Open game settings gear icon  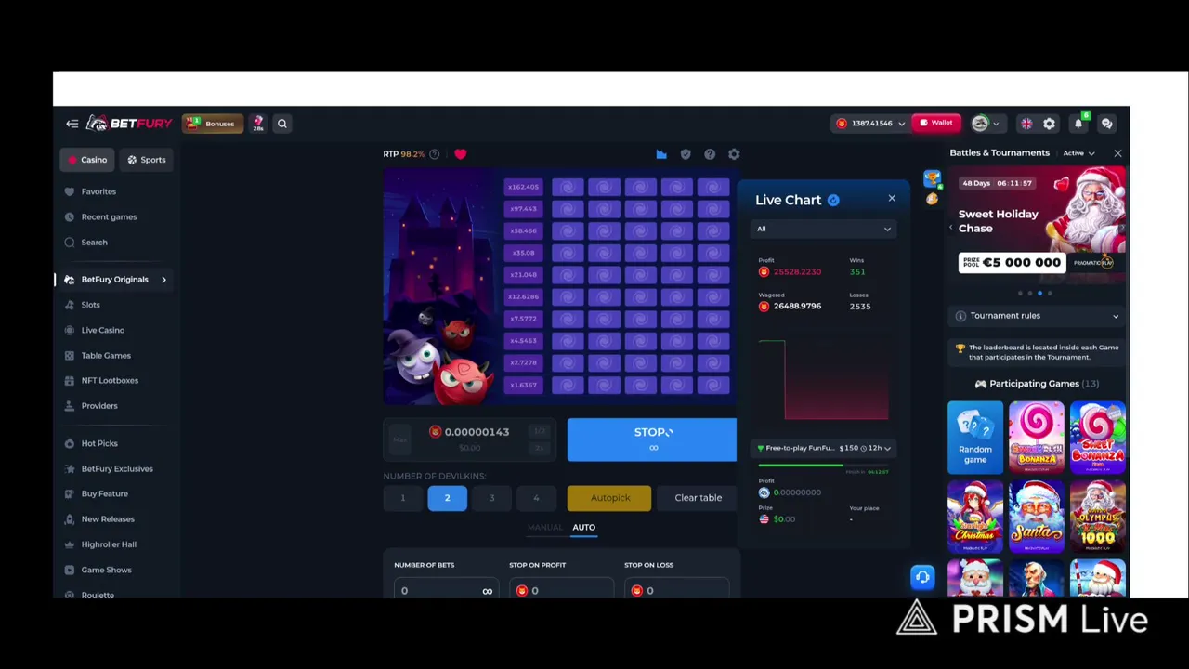[x=734, y=154]
